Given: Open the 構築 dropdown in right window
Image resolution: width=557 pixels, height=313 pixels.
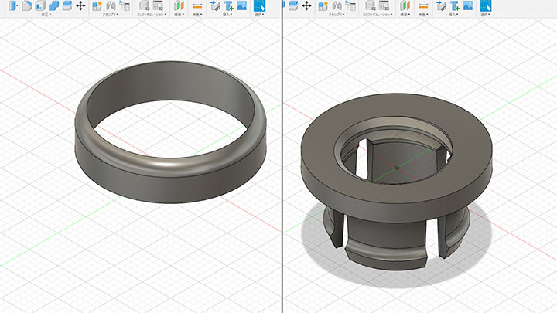Looking at the screenshot, I should coord(405,15).
